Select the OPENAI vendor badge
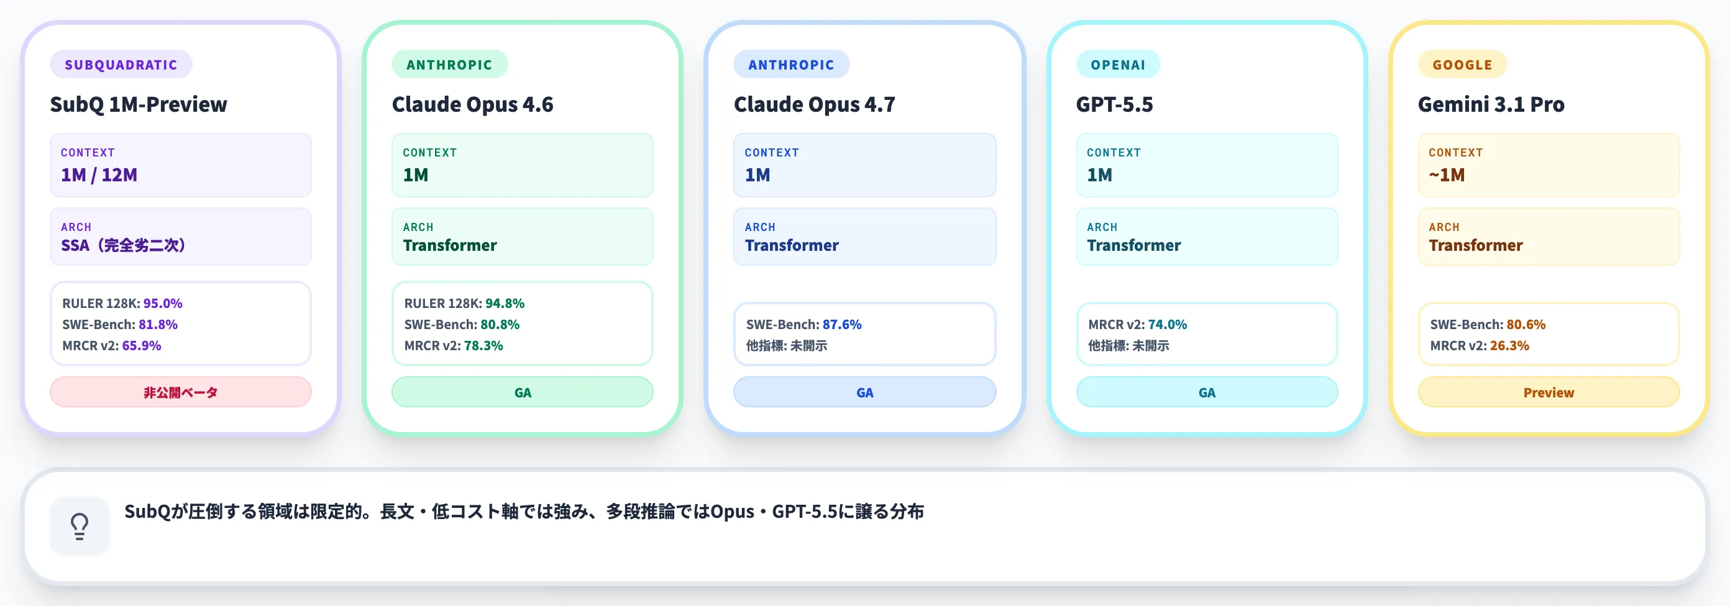1730x606 pixels. coord(1118,65)
